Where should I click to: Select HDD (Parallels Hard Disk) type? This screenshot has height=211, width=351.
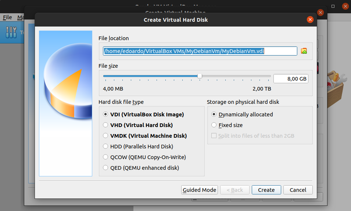pyautogui.click(x=138, y=147)
